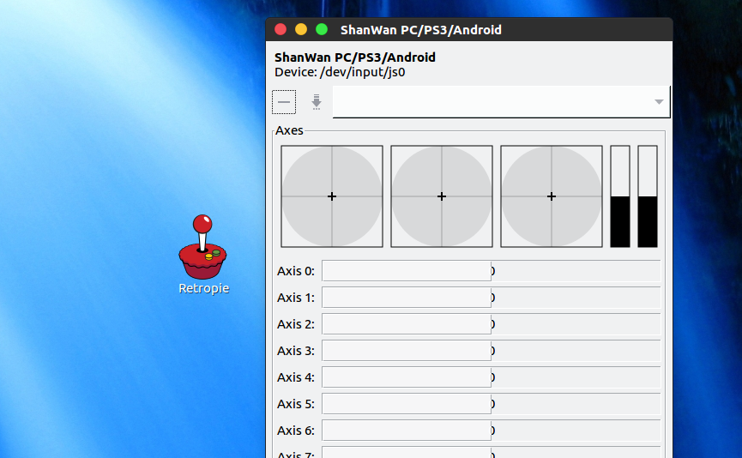Maximize window with the green button
This screenshot has height=458, width=742.
322,29
